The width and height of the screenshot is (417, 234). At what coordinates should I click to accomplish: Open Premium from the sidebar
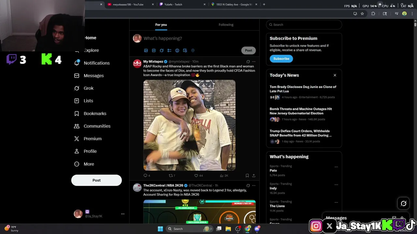88,139
